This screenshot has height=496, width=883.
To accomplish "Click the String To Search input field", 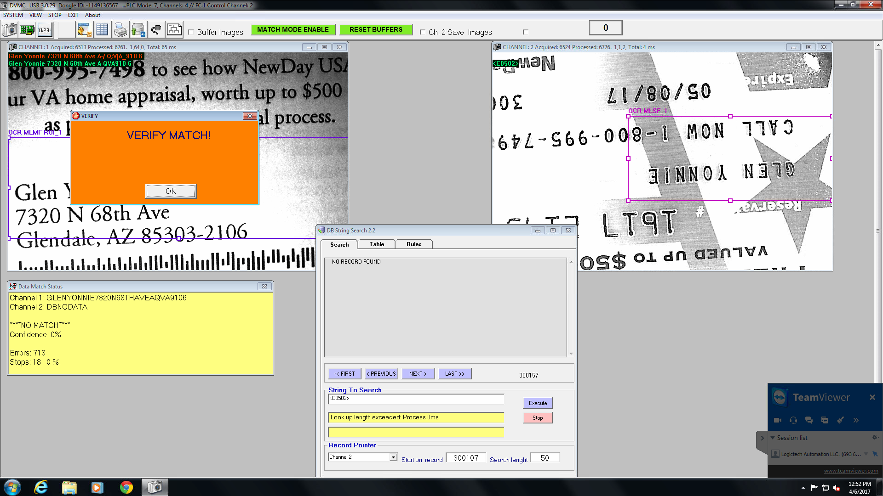I will pos(416,399).
